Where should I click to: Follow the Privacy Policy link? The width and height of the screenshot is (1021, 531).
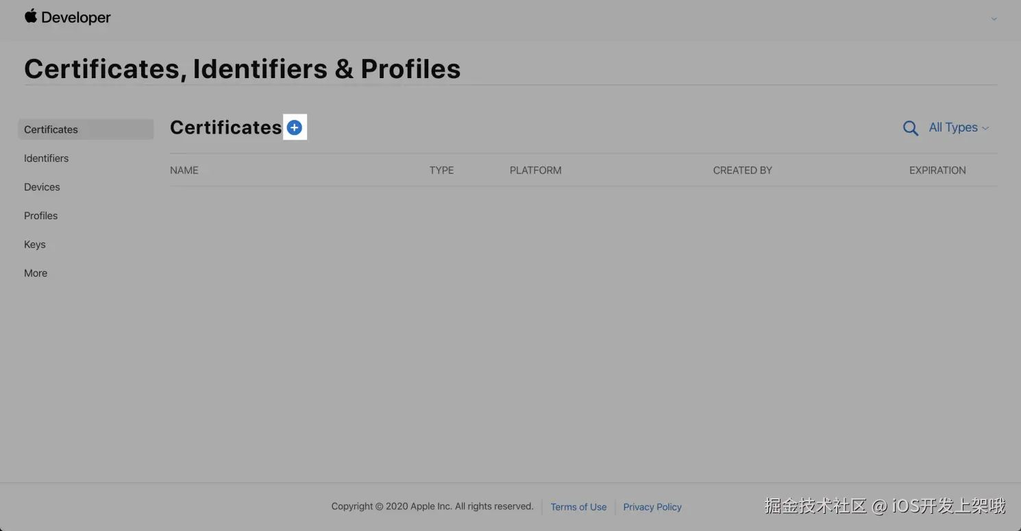click(652, 507)
